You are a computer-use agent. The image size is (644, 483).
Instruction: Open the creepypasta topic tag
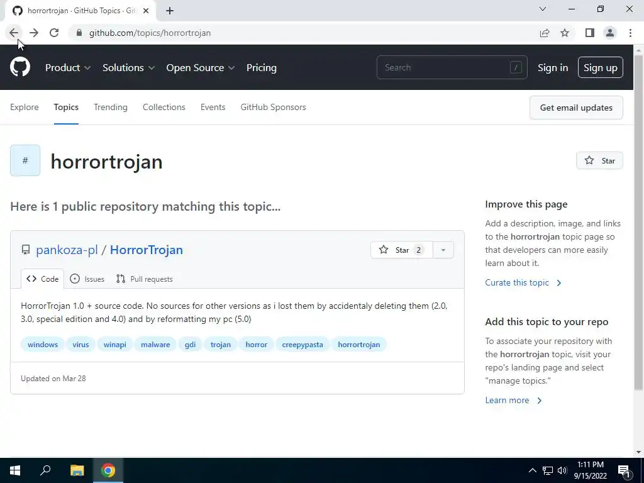(x=303, y=345)
